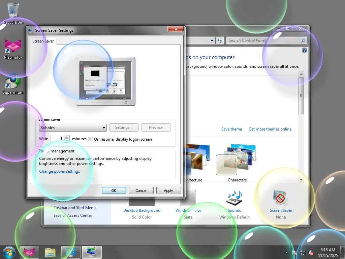Select the Characters theme thumbnail
This screenshot has height=259, width=345.
(x=237, y=160)
